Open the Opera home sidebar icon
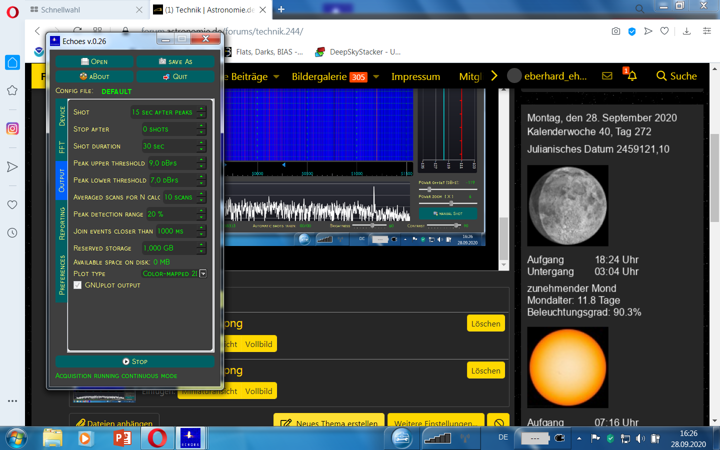Viewport: 720px width, 450px height. 12,62
